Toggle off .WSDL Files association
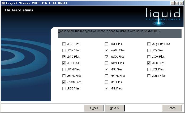Image resolution: width=185 pixels, height=113 pixels. (x=106, y=57)
